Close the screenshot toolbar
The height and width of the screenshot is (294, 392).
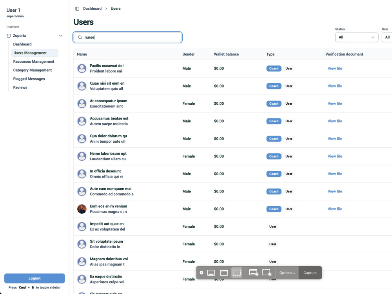(201, 273)
